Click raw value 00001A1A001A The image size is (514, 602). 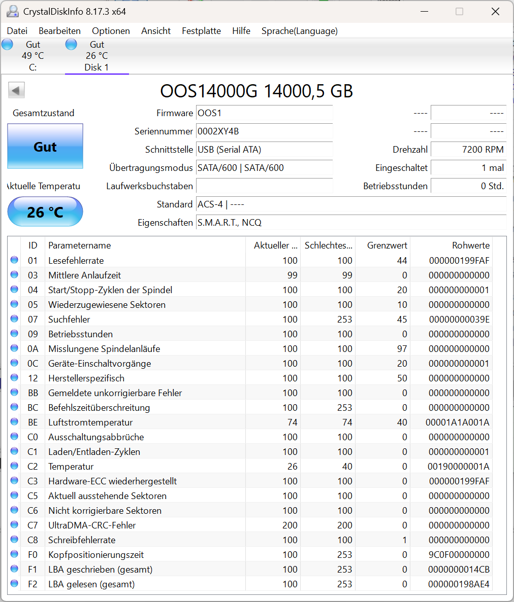click(458, 422)
